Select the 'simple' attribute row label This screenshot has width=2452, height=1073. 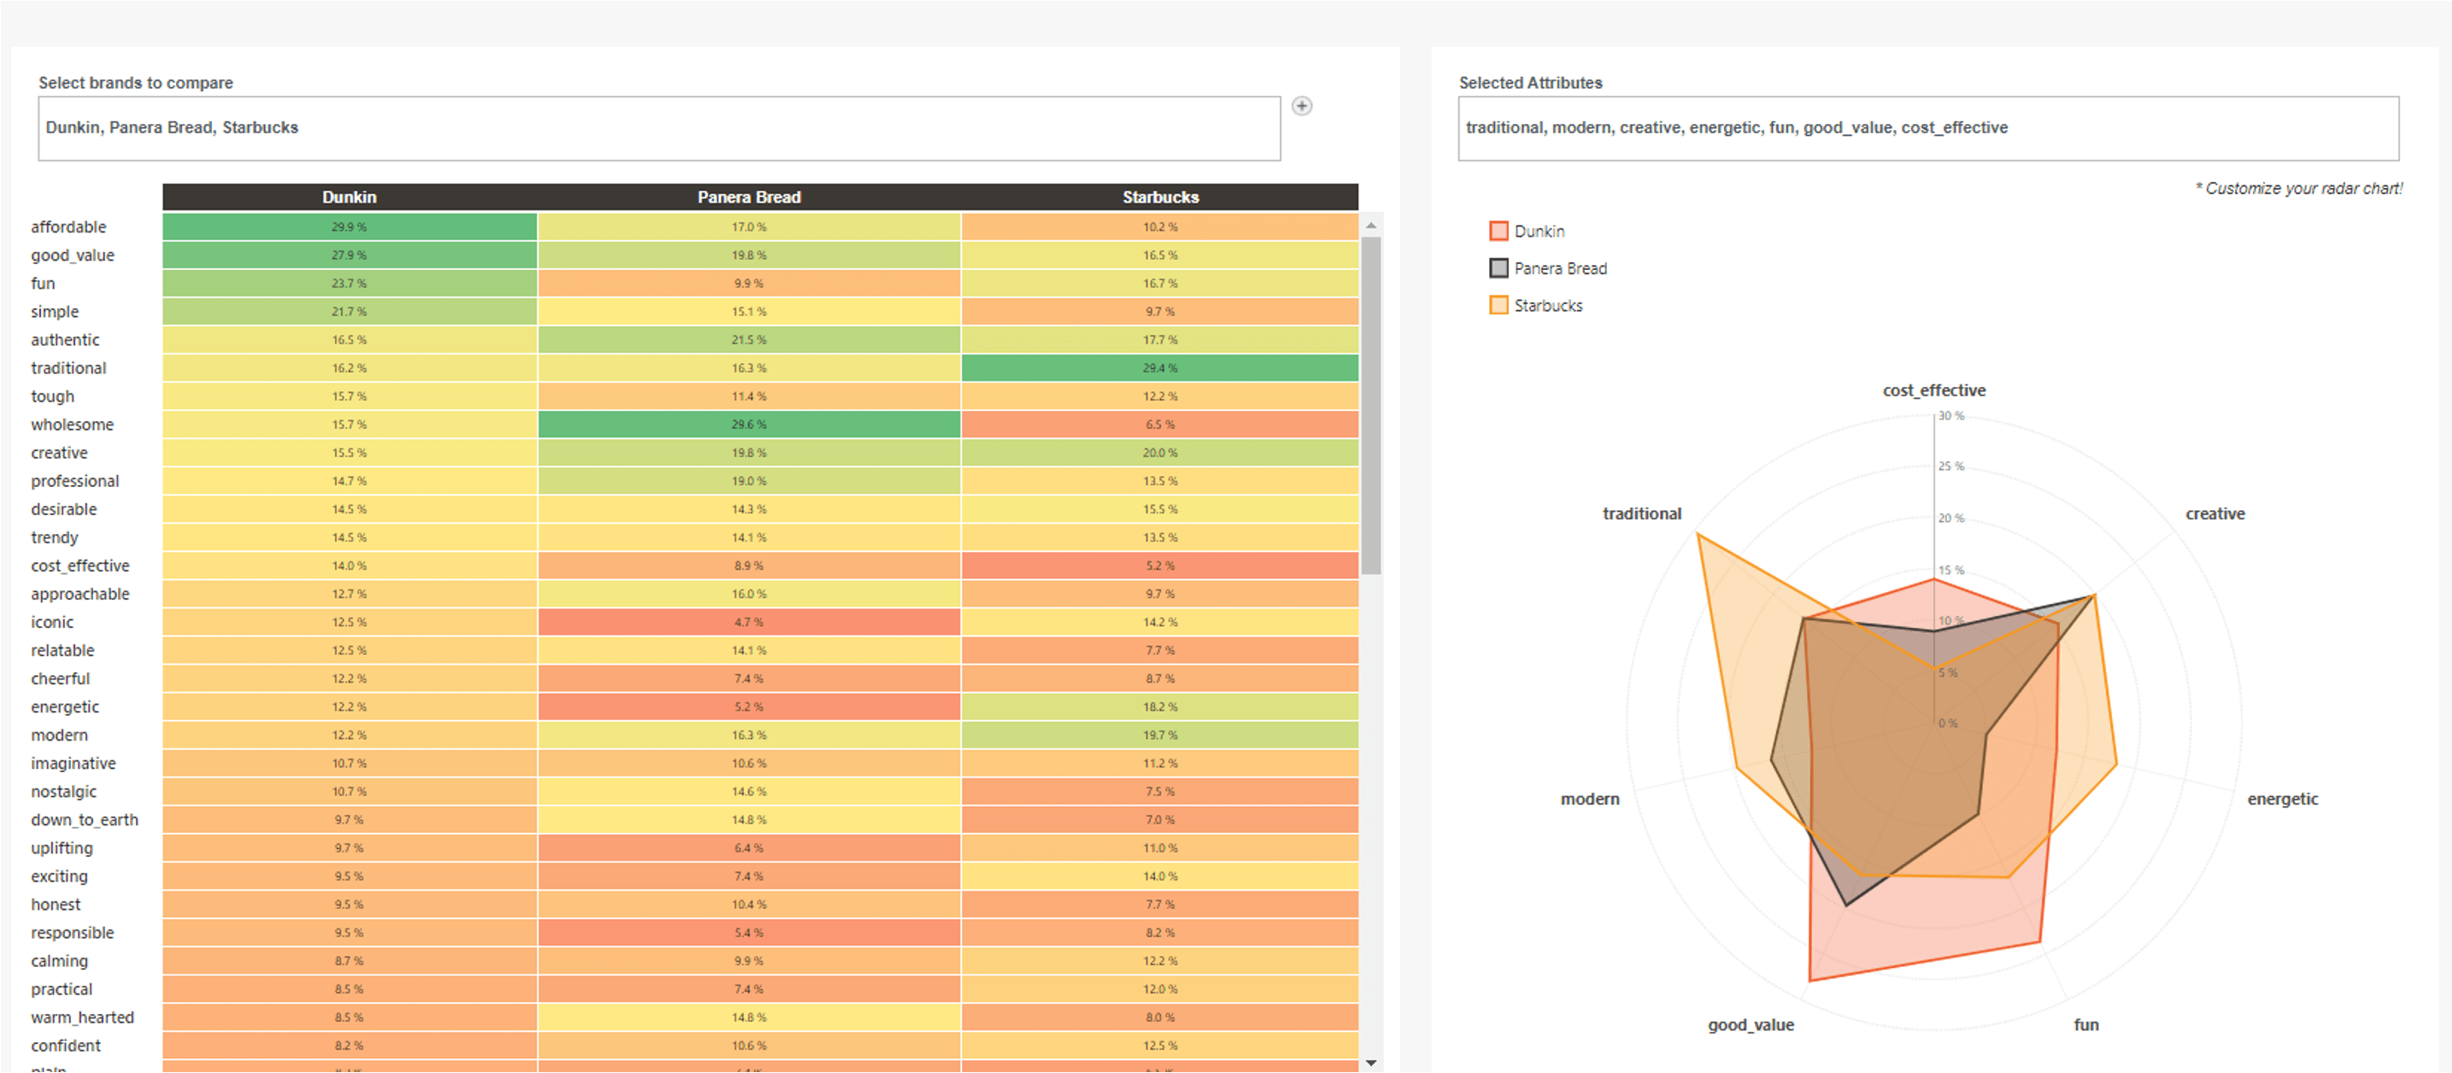click(x=55, y=311)
